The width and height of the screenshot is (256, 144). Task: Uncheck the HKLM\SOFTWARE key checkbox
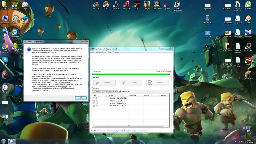pos(94,103)
